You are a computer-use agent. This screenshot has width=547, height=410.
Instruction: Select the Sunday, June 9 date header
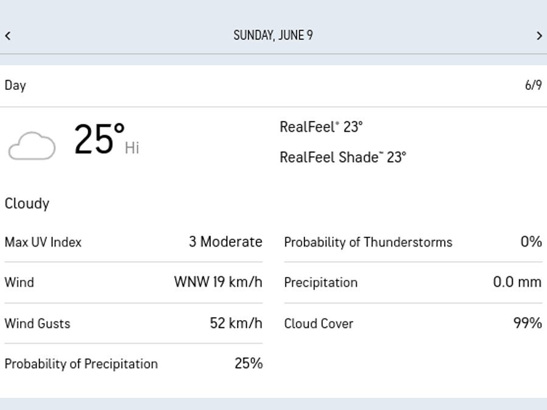(273, 35)
